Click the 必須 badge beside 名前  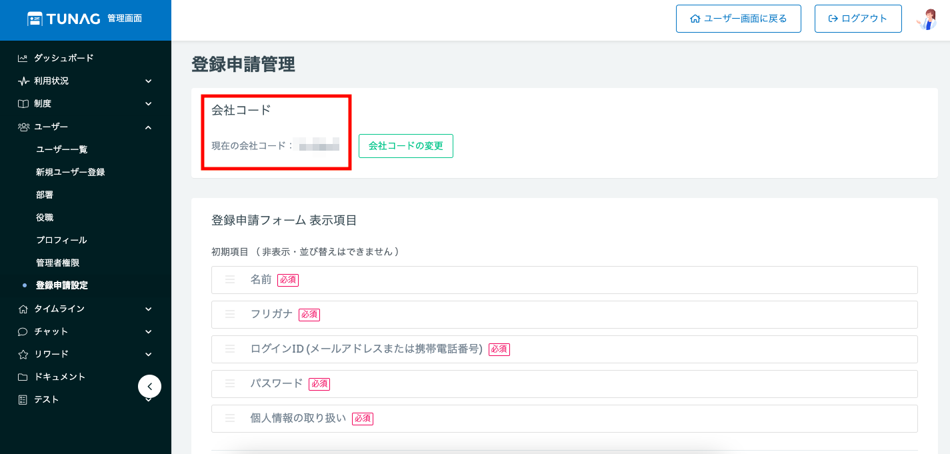pos(288,280)
